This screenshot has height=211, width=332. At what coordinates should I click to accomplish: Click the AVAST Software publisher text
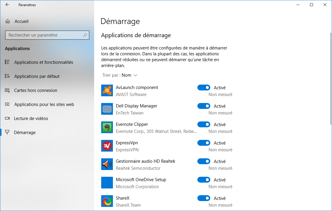131,95
